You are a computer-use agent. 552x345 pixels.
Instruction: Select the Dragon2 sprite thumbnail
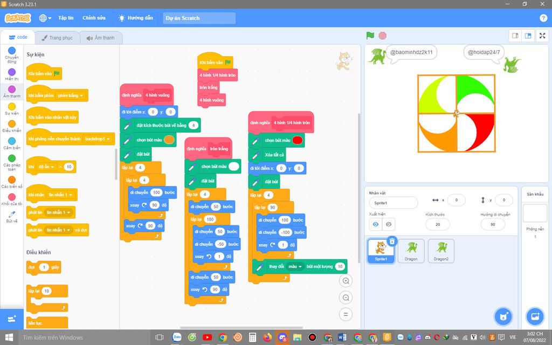pyautogui.click(x=441, y=251)
